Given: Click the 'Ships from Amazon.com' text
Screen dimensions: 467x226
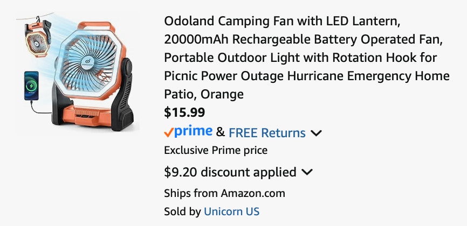Looking at the screenshot, I should (x=224, y=193).
